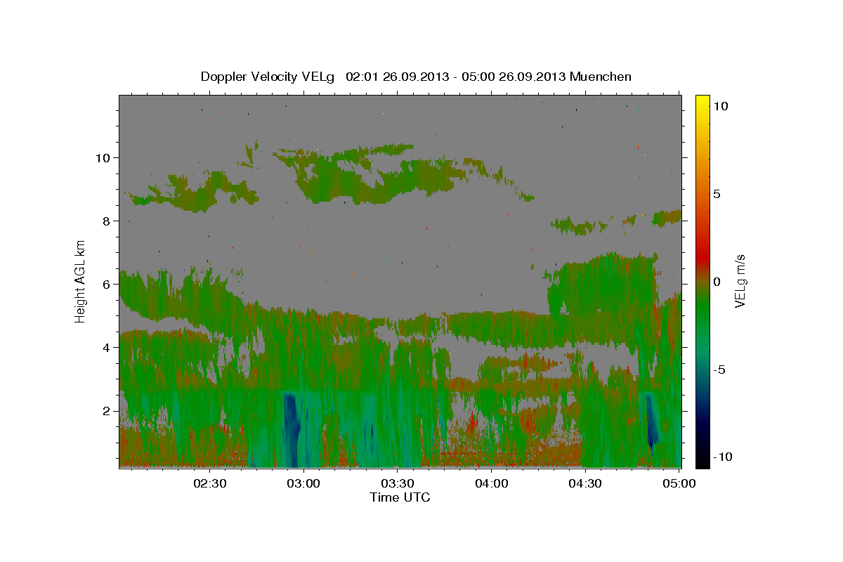Screen dimensions: 843x562
Task: Click the '05:00 26.09.2013' end time in title
Action: (x=513, y=77)
